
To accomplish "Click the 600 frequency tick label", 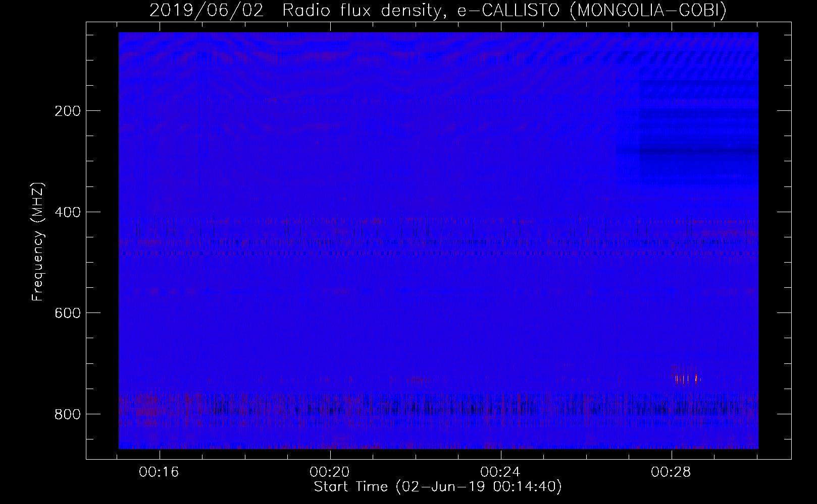I will coord(67,313).
